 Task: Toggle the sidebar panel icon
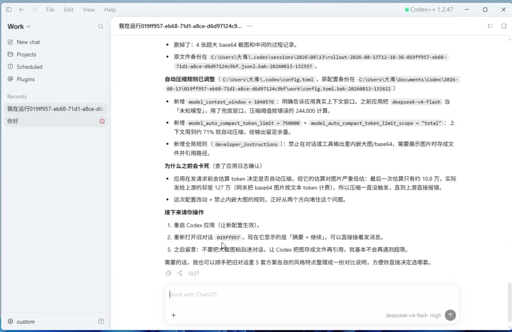click(9, 10)
